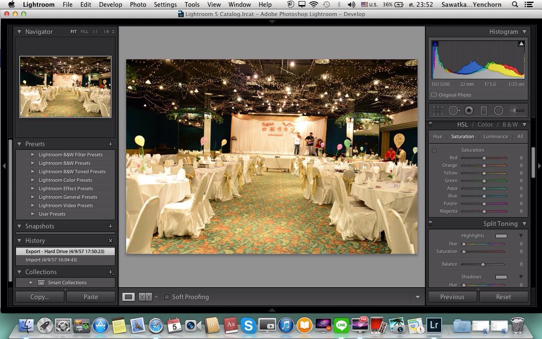Open the Settings menu
This screenshot has width=542, height=339.
tap(165, 5)
